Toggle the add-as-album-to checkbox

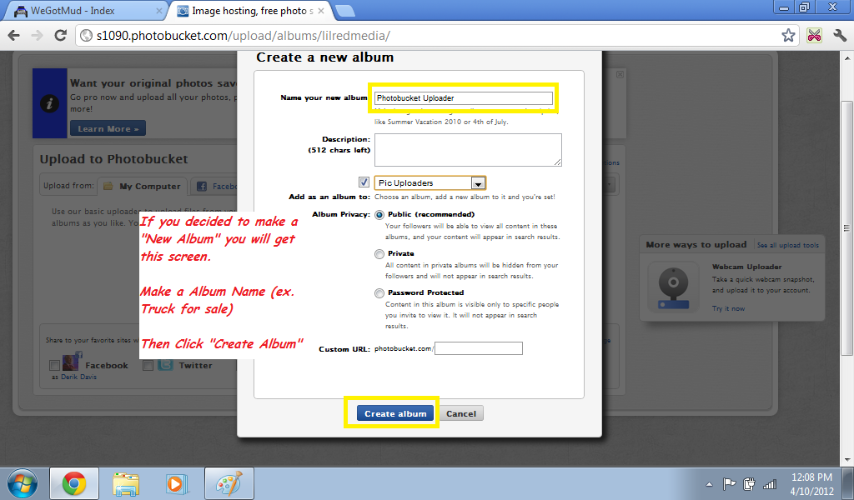[x=364, y=182]
